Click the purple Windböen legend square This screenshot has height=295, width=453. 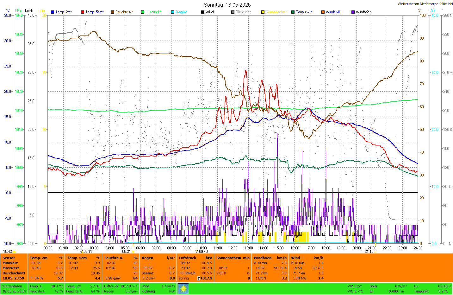[x=353, y=12]
